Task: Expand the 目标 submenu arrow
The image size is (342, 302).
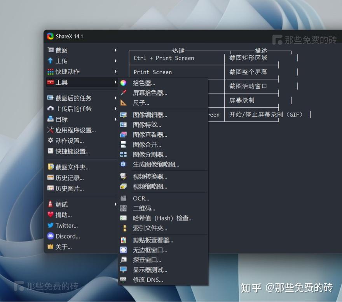Action: pyautogui.click(x=115, y=119)
